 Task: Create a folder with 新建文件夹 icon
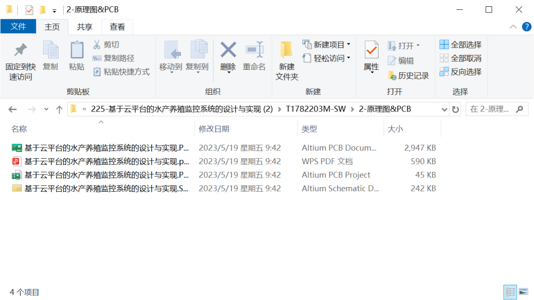tap(286, 50)
